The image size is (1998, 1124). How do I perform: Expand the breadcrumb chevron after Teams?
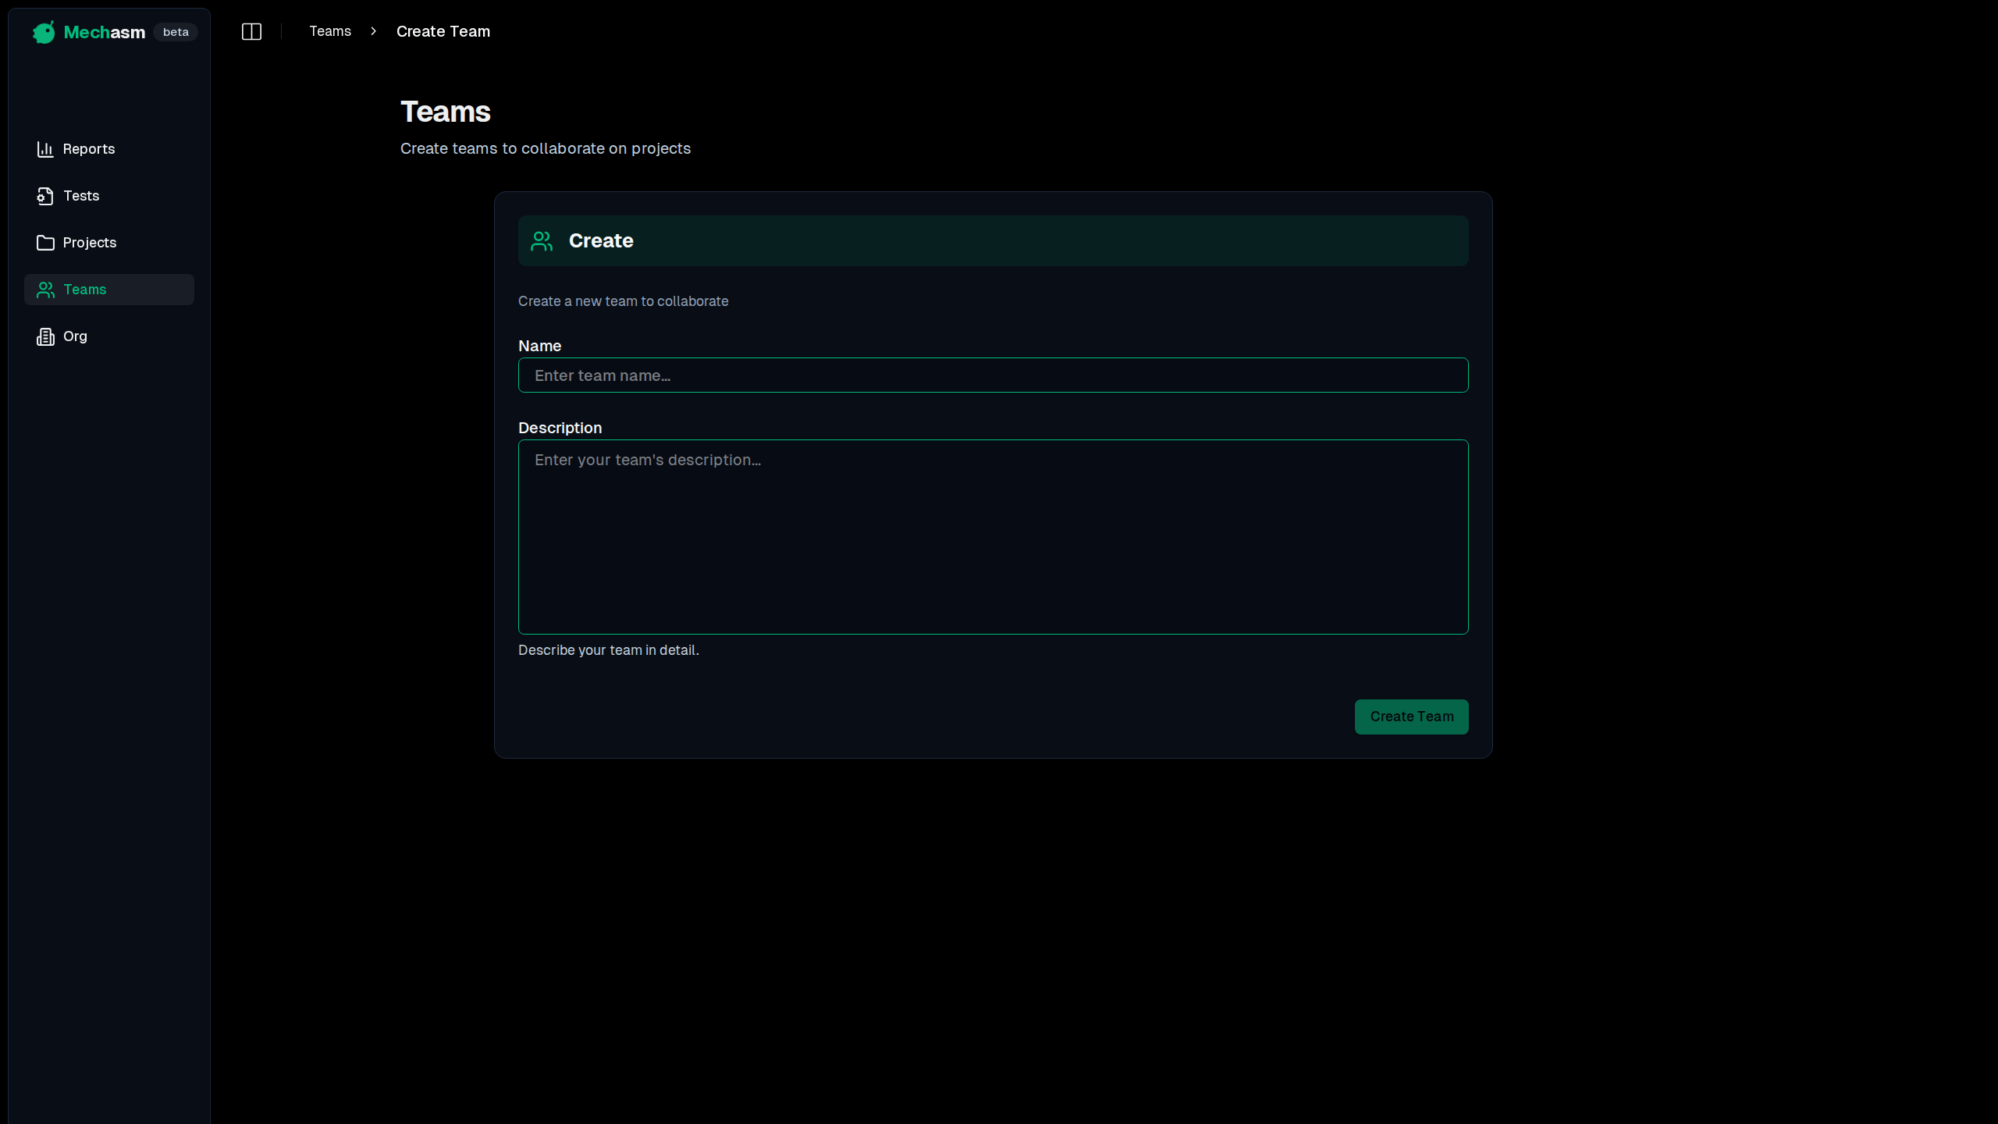coord(373,31)
